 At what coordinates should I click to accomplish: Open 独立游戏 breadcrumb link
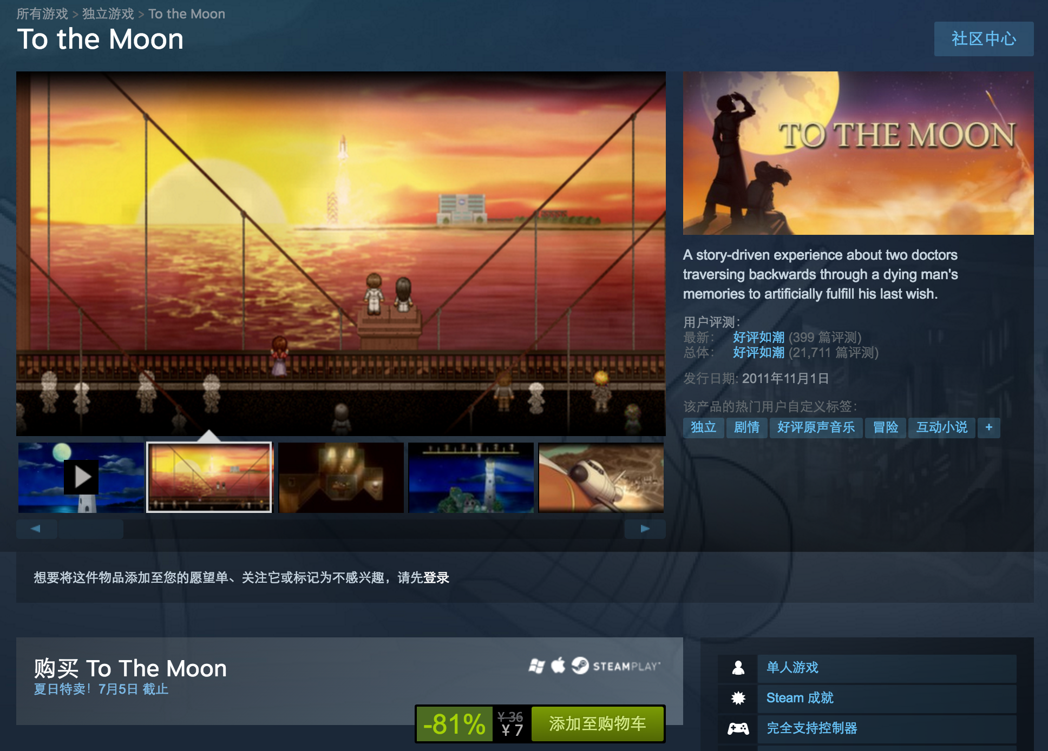(x=108, y=14)
